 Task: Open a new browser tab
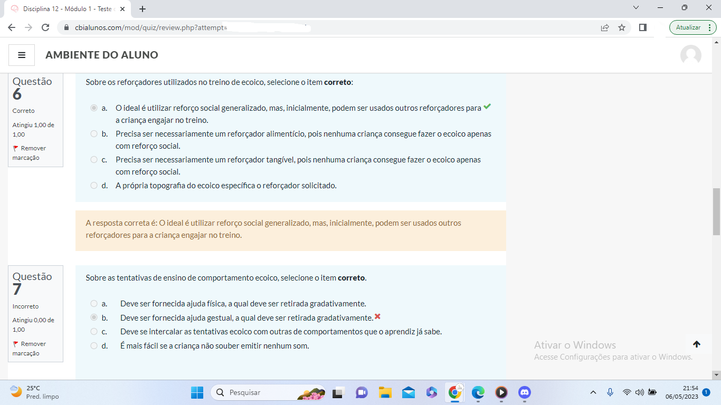[x=143, y=9]
